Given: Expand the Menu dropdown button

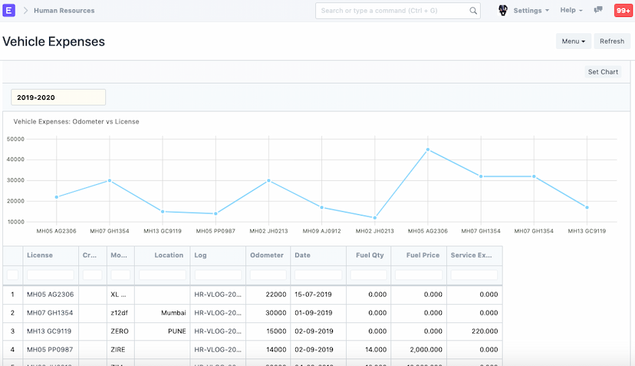Looking at the screenshot, I should tap(573, 41).
